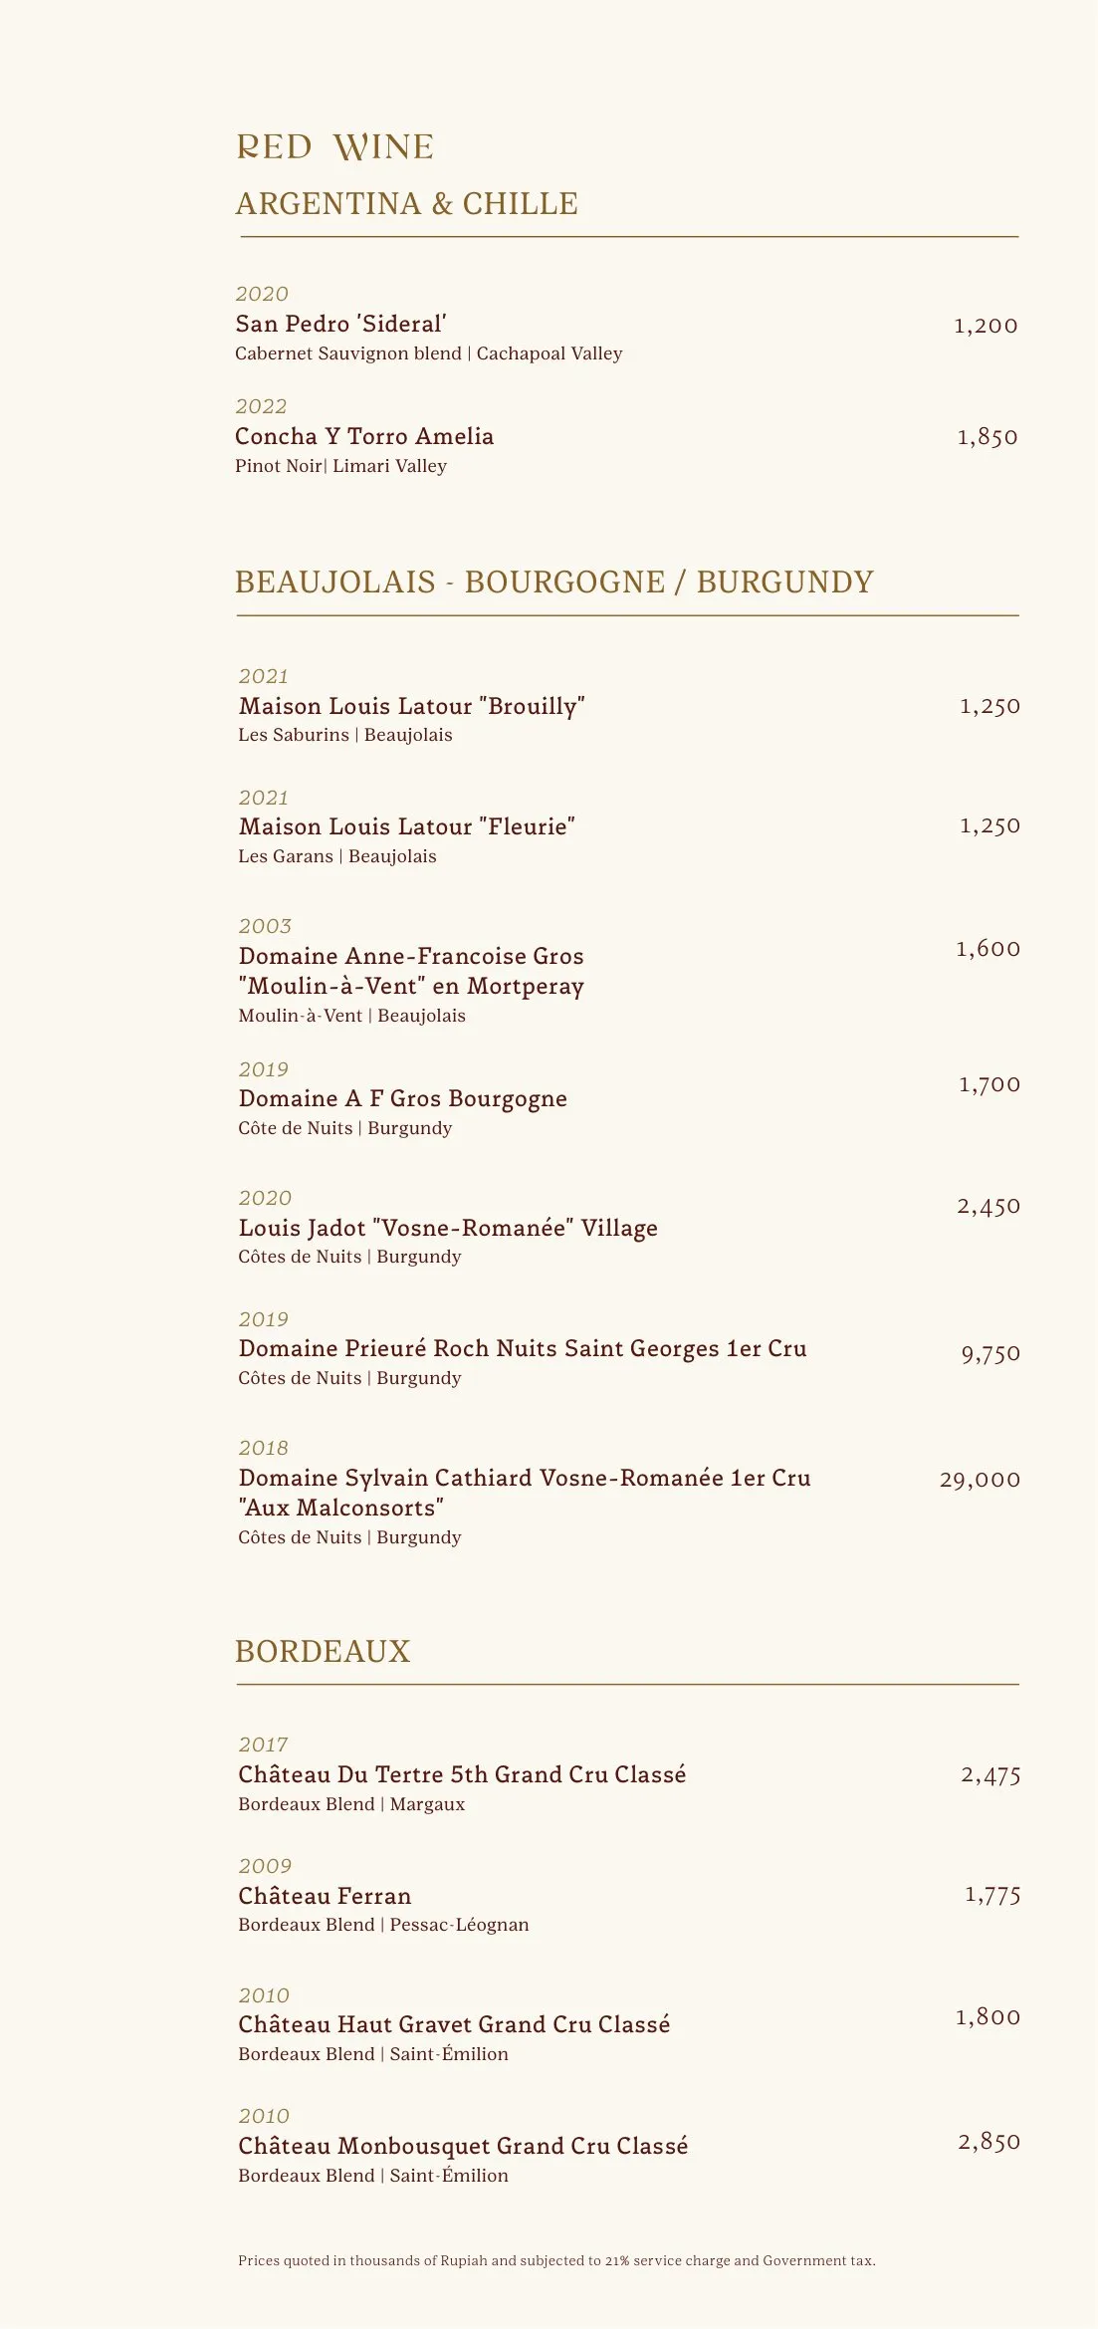1098x2329 pixels.
Task: Select Maison Louis Latour "Fleurie" wine
Action: 406,826
